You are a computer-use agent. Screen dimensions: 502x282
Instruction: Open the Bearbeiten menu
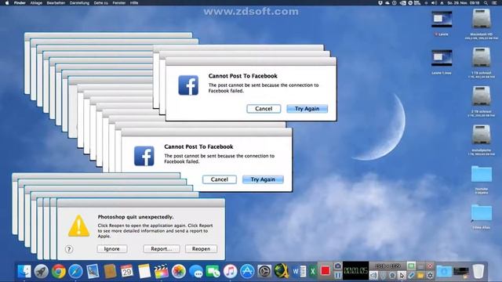[56, 3]
